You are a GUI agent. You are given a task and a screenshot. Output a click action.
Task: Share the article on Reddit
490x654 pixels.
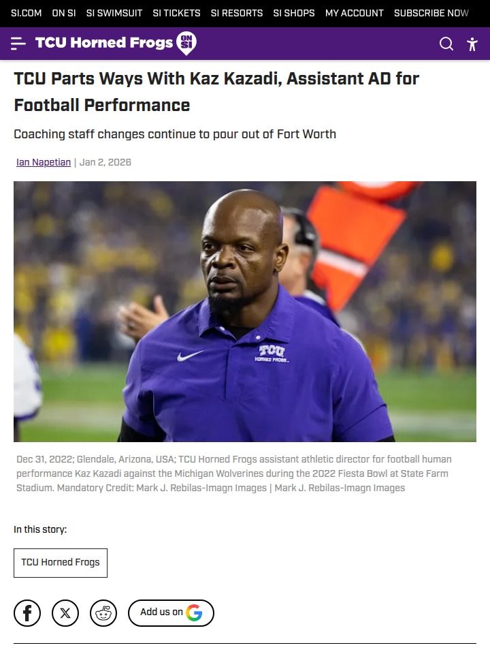[103, 613]
